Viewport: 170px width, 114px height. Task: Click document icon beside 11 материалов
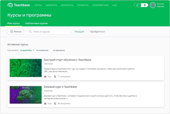coord(55,76)
